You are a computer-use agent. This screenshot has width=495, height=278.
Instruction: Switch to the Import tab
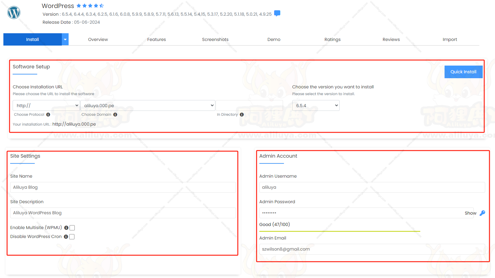click(x=450, y=39)
